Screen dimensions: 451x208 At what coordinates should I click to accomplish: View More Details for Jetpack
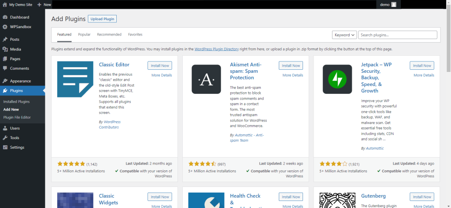[x=424, y=75]
